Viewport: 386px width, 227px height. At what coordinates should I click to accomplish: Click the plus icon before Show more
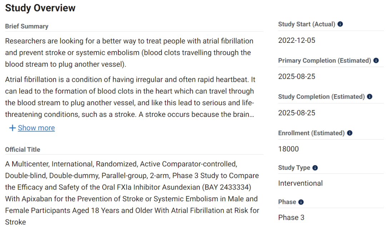[13, 128]
